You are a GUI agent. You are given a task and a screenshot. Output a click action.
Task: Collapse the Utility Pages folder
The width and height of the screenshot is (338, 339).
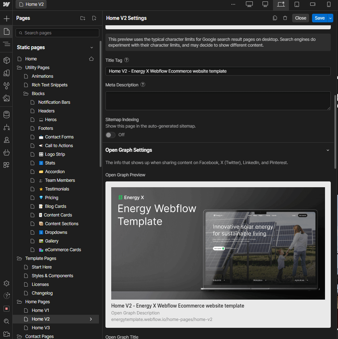coord(19,68)
